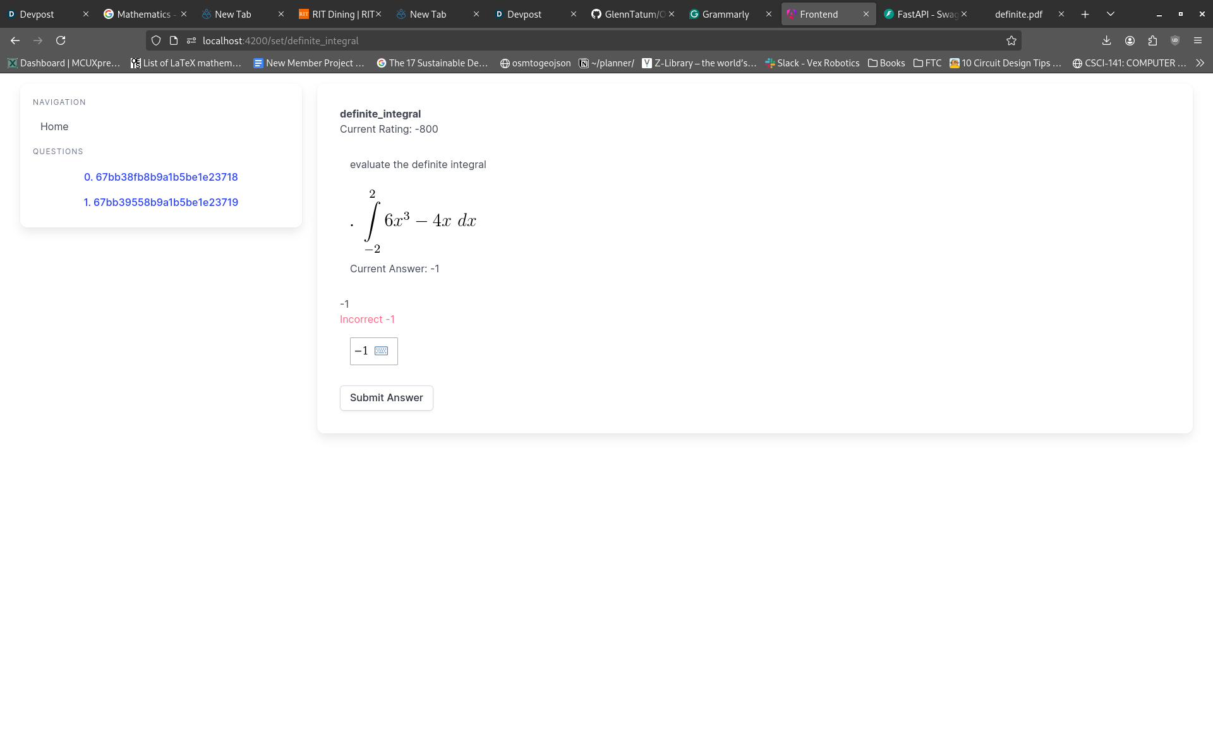Viewport: 1213px width, 738px height.
Task: Open a new tab with plus button
Action: click(x=1085, y=14)
